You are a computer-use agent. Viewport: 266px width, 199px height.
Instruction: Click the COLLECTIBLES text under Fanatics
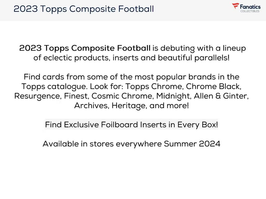pyautogui.click(x=250, y=11)
